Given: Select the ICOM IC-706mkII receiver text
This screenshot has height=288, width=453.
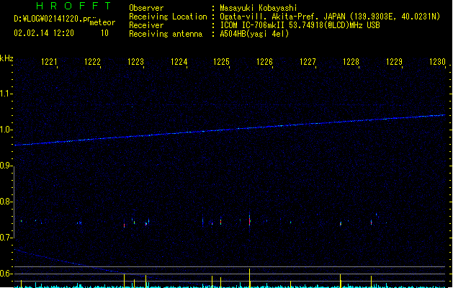Looking at the screenshot, I should [300, 25].
